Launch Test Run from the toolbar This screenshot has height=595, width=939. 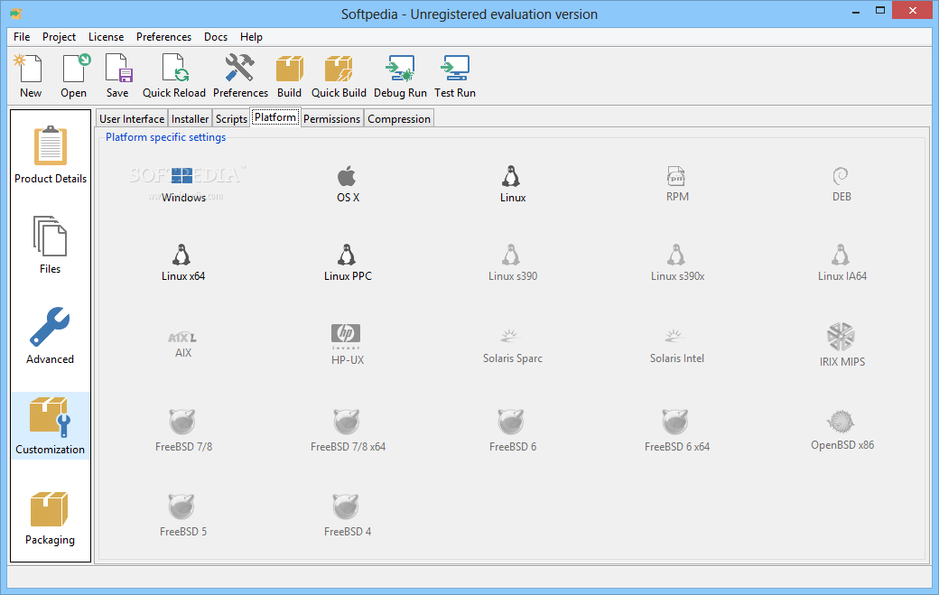point(455,76)
